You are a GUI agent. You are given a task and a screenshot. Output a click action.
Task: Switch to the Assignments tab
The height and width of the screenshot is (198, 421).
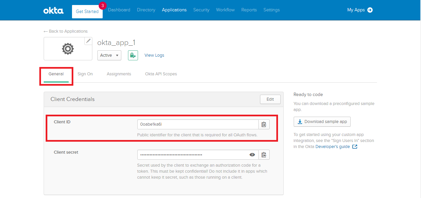[x=119, y=74]
